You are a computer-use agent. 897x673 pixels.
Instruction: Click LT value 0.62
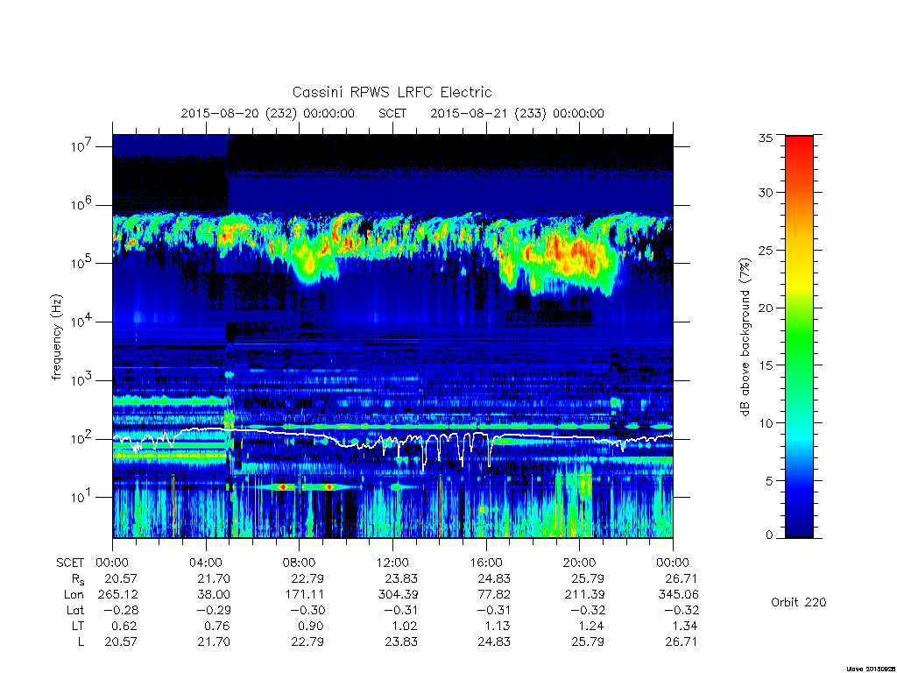tap(124, 626)
